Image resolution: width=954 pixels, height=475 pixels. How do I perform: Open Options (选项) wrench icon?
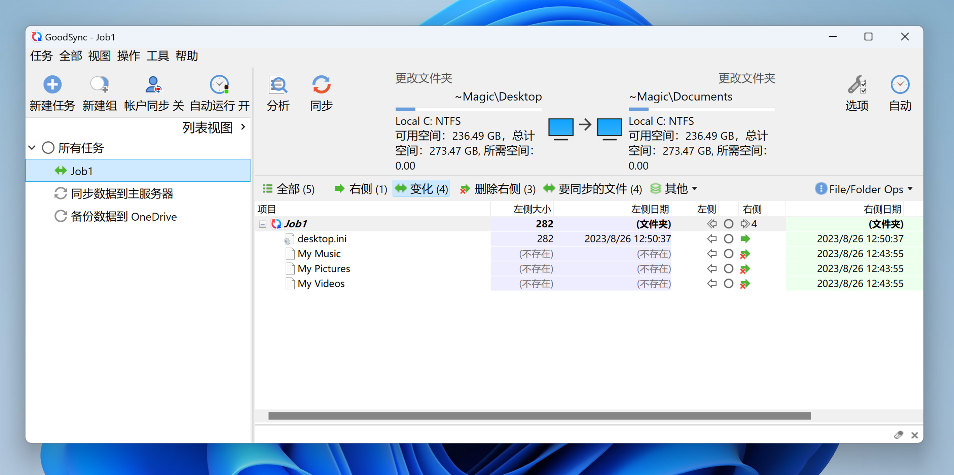coord(856,85)
